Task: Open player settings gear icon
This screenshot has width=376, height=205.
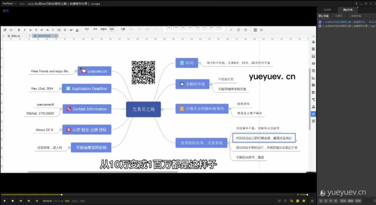Action: coord(304,201)
